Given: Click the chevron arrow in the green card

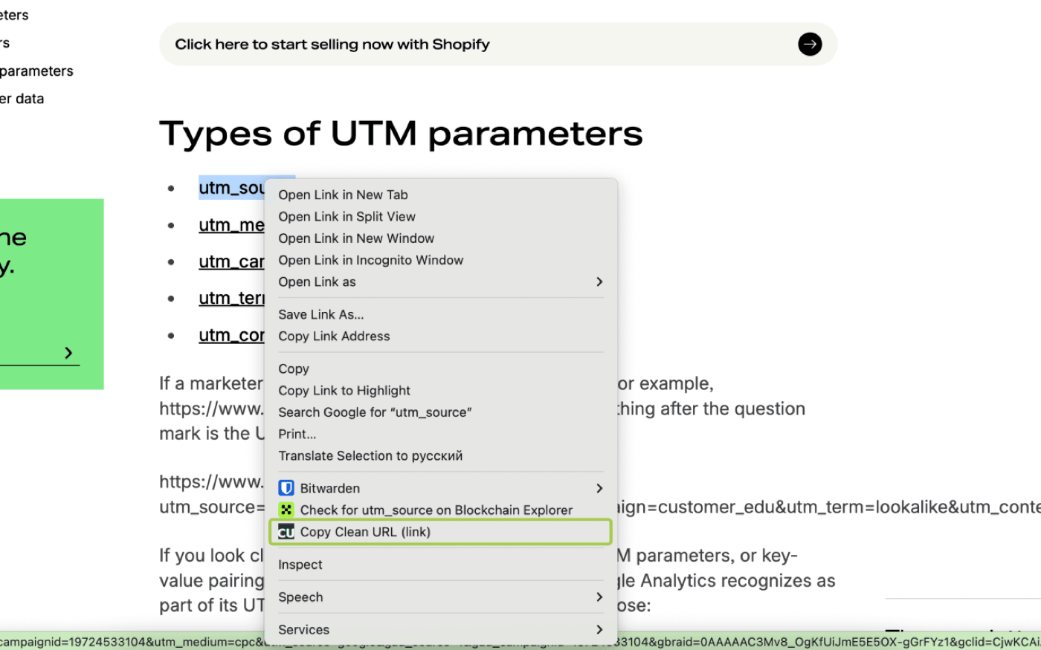Looking at the screenshot, I should [68, 352].
